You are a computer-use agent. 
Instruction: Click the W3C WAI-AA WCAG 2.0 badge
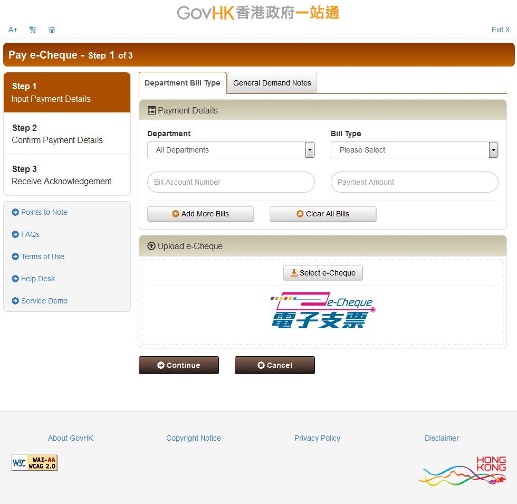34,462
